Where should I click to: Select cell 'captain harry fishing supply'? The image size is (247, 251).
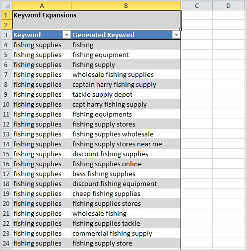point(126,84)
